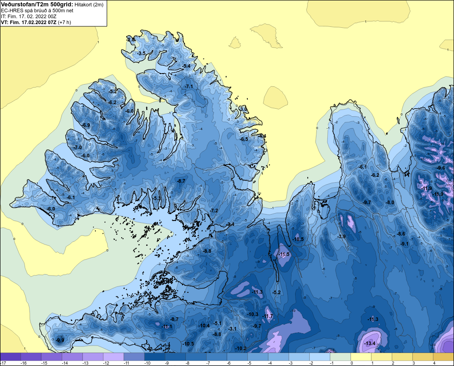Click the '-4.4' temperature label
454x366 pixels.
[x=262, y=136]
